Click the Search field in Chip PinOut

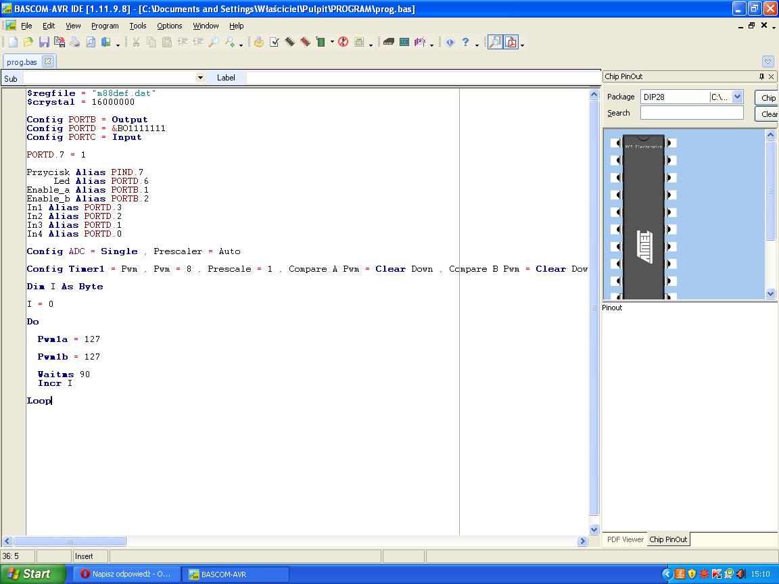(691, 113)
